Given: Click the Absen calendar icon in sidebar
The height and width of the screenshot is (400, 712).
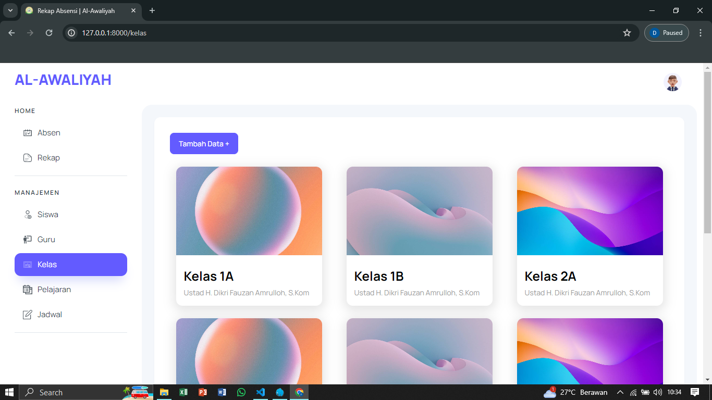Looking at the screenshot, I should (28, 133).
